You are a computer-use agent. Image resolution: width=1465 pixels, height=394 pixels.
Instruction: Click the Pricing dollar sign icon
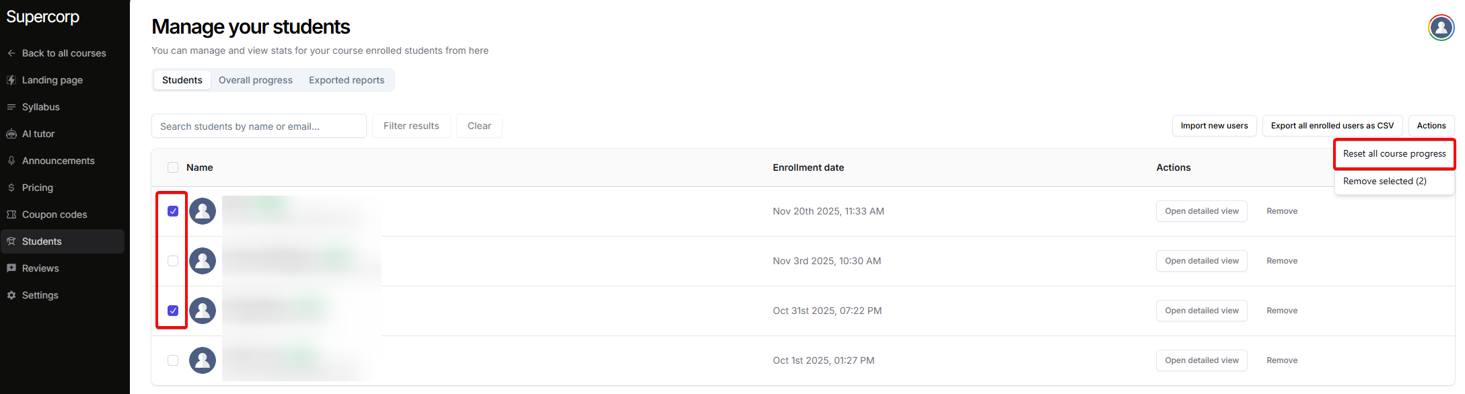click(x=11, y=188)
